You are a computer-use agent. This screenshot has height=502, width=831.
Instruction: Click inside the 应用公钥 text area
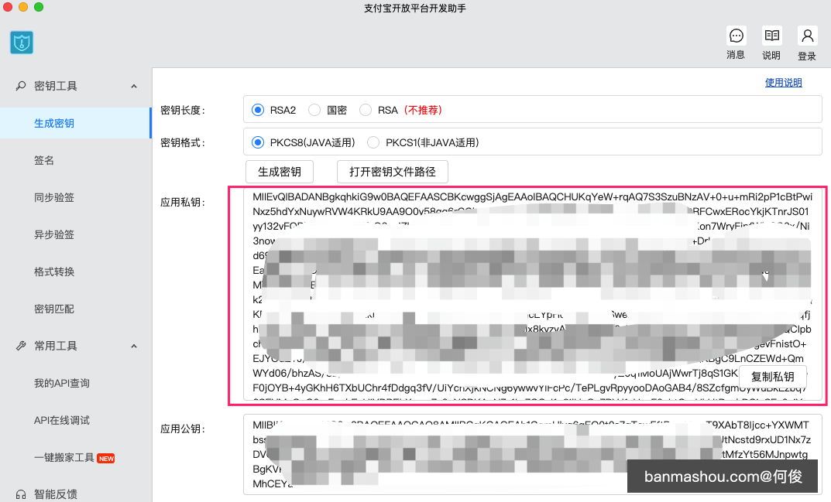click(x=533, y=456)
